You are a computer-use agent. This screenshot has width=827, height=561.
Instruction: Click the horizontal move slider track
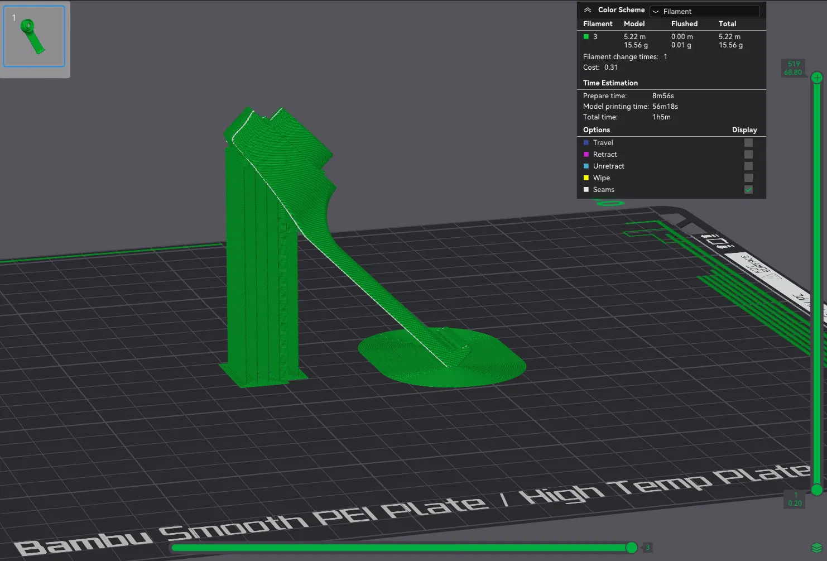click(402, 548)
